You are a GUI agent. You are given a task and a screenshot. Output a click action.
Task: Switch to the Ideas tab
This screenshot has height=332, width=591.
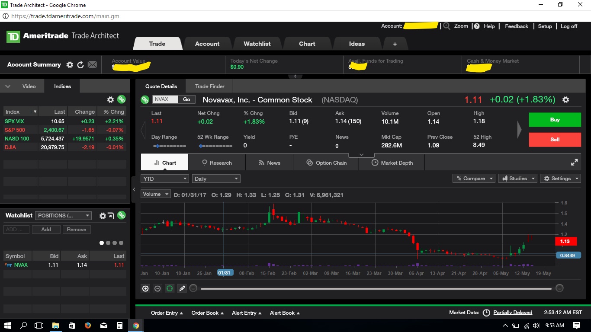pyautogui.click(x=357, y=44)
